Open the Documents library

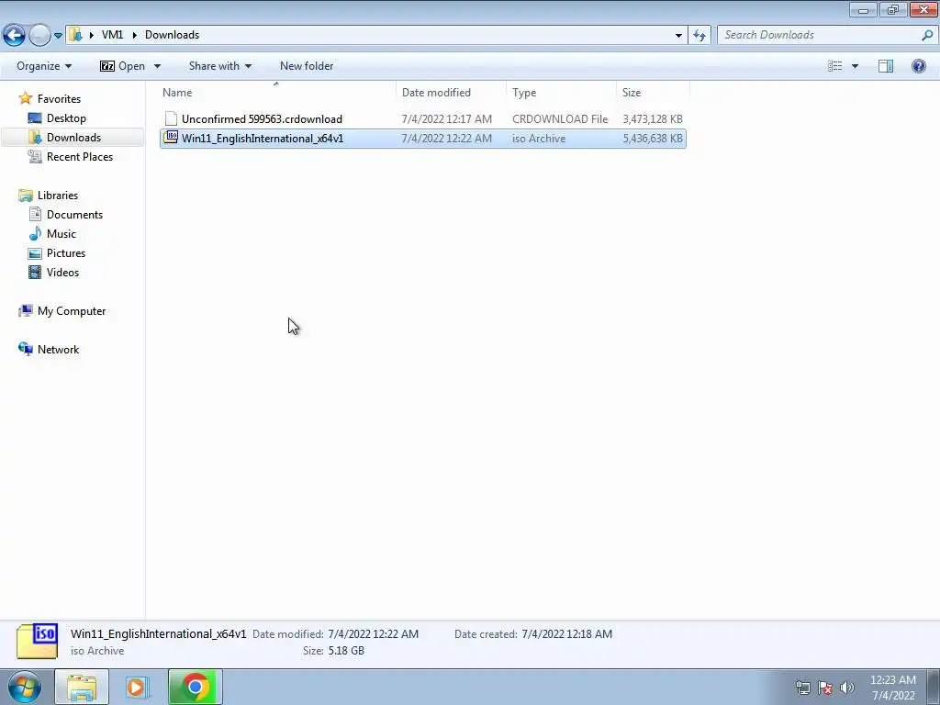click(x=74, y=215)
